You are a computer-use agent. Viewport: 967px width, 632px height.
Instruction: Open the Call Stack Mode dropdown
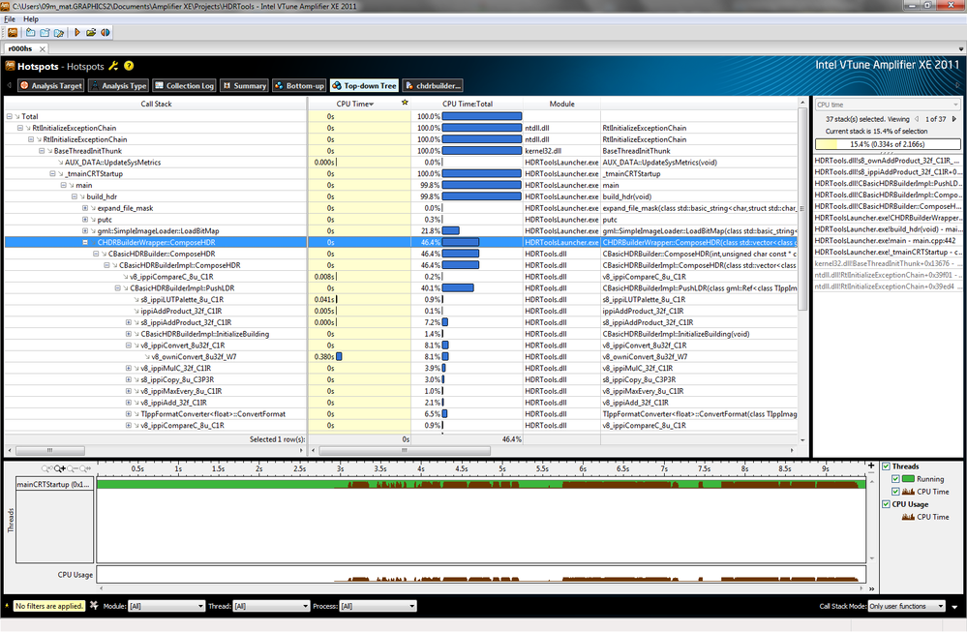(x=907, y=606)
